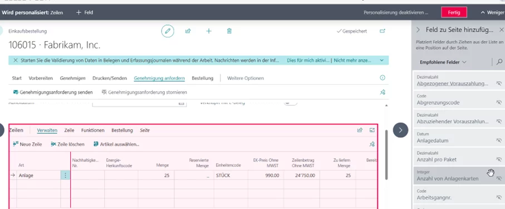Click Personalisierung deaktivieren
505x209 pixels.
point(396,13)
